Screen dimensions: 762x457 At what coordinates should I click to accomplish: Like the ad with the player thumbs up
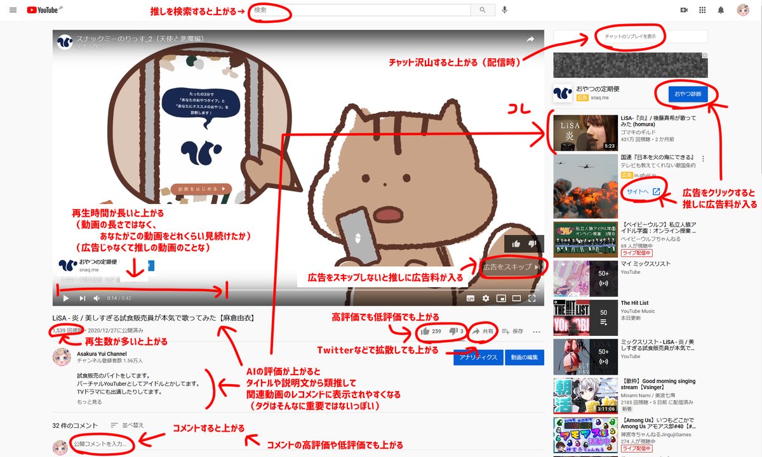[x=516, y=243]
